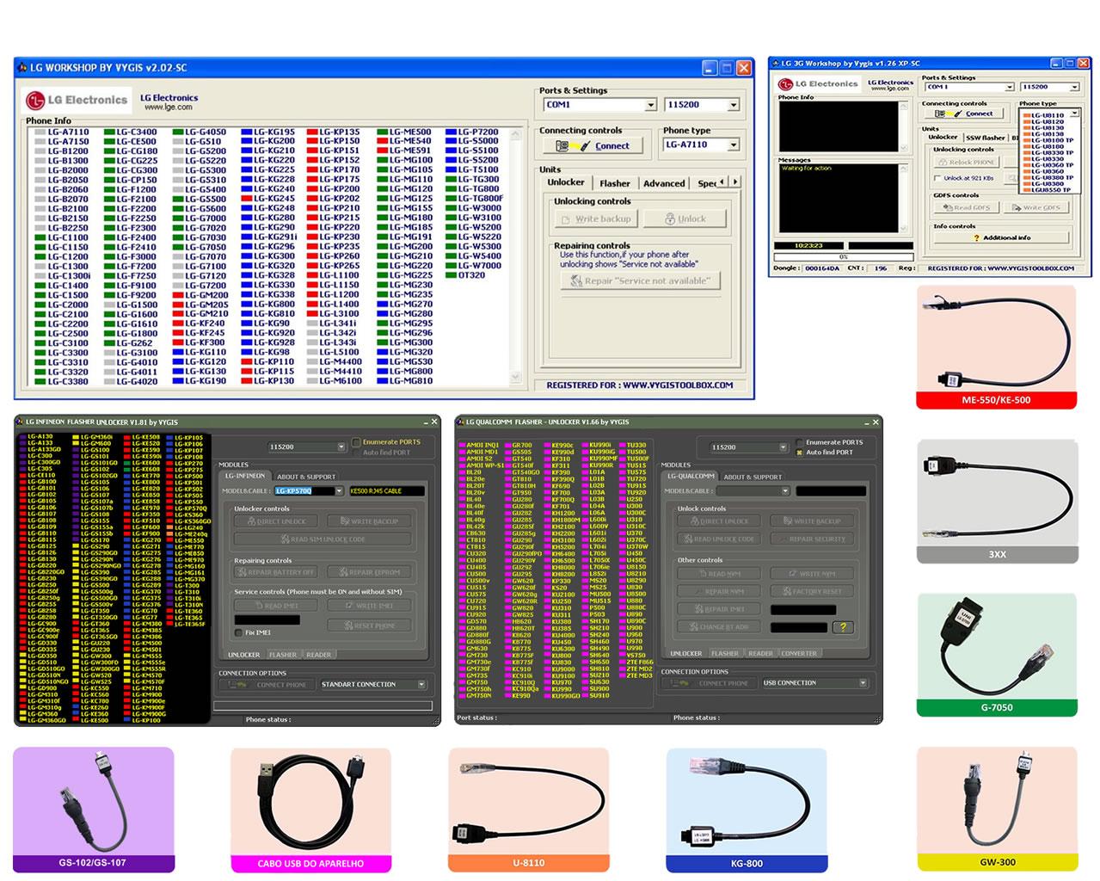Click right tab-scroll arrow in Units tabs
Image resolution: width=1100 pixels, height=881 pixels.
734,182
